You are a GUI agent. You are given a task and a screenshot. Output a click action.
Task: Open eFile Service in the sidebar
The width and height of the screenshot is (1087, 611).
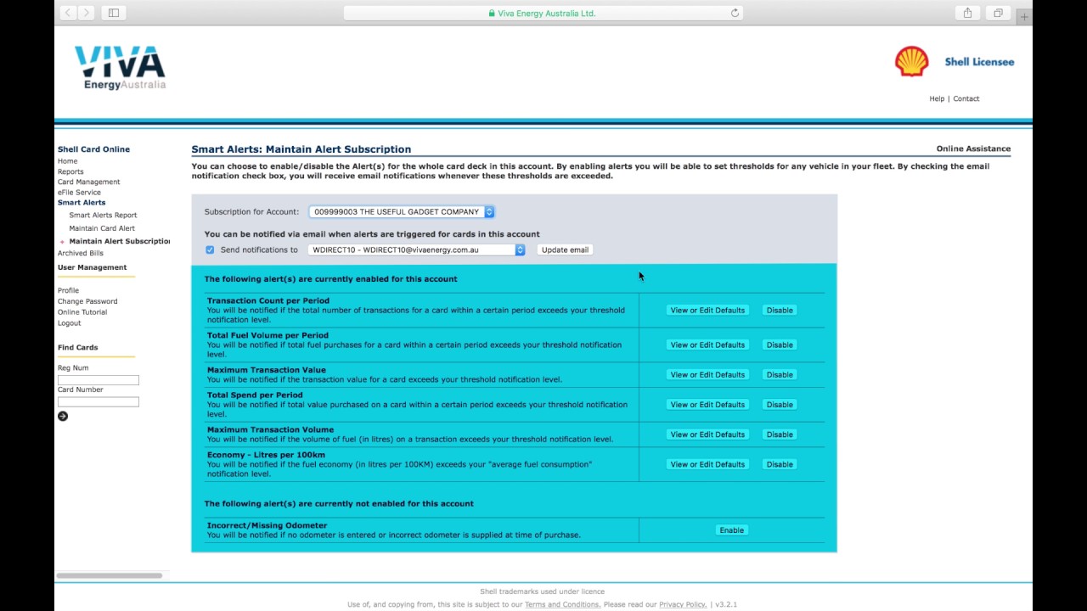[x=79, y=192]
